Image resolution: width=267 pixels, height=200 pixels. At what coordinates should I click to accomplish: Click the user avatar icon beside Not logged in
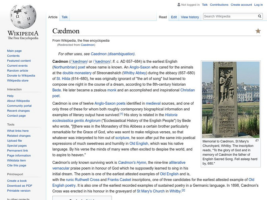179,5
